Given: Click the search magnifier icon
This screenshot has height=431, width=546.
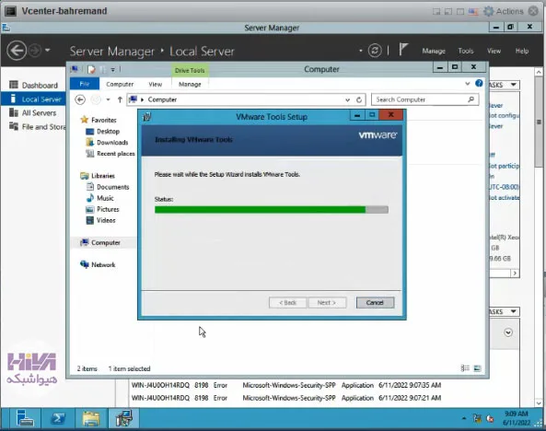Looking at the screenshot, I should pyautogui.click(x=471, y=99).
